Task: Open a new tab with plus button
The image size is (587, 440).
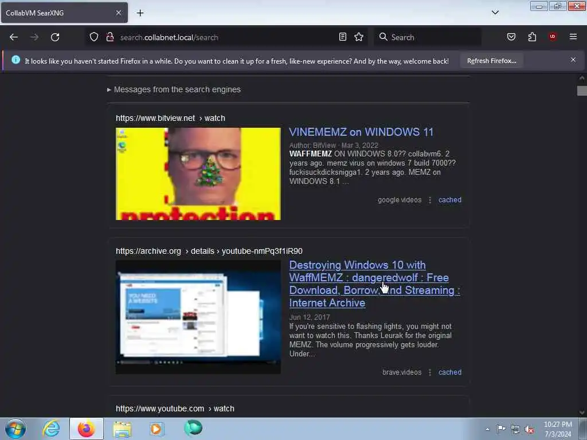Action: [x=140, y=13]
